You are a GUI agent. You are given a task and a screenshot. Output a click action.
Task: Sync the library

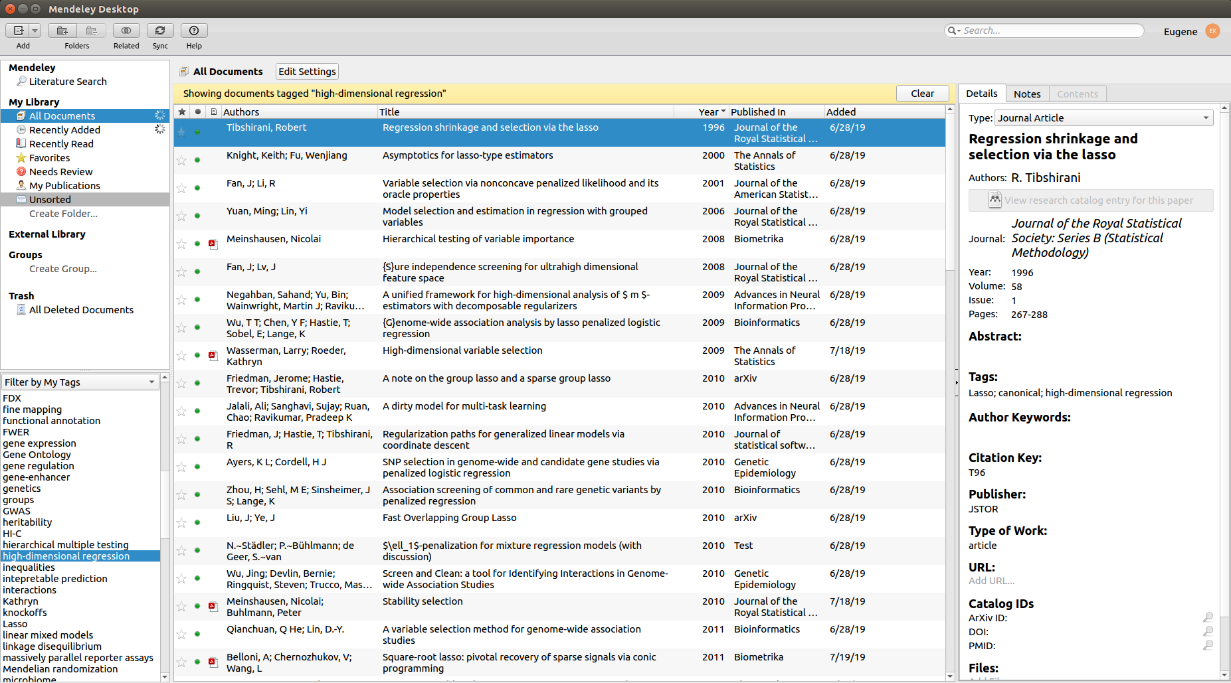click(160, 31)
